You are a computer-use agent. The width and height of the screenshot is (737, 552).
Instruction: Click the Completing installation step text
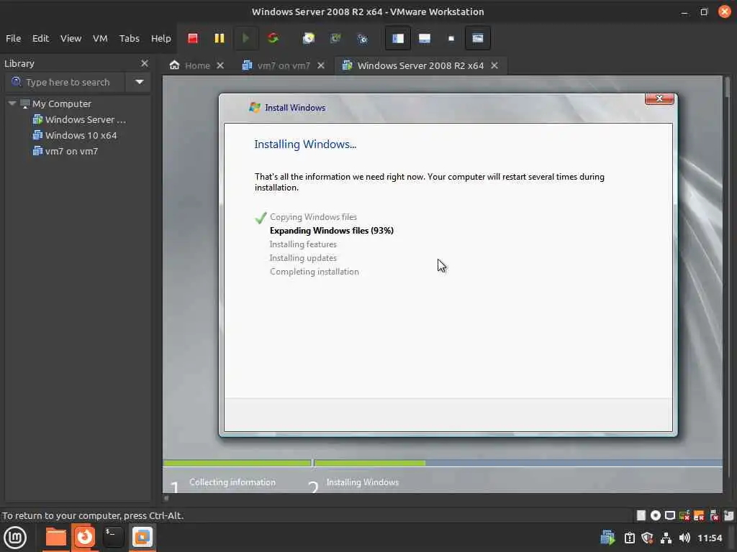point(314,271)
